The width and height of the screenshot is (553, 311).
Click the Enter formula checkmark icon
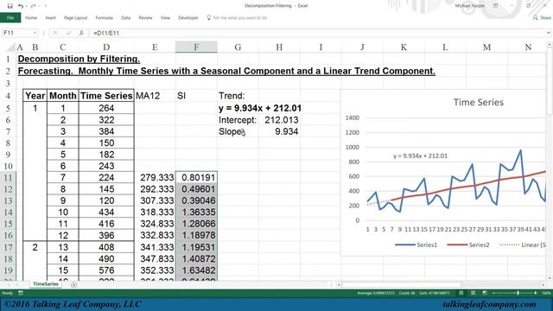[68, 33]
